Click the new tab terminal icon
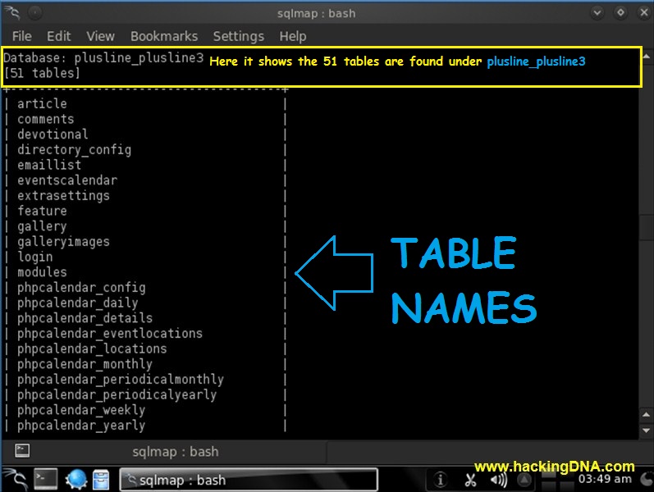The image size is (654, 492). pos(22,450)
